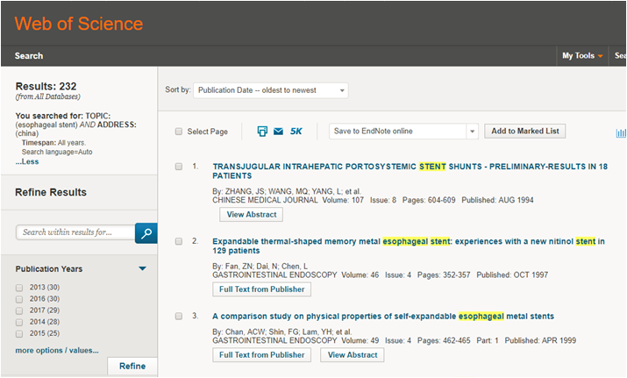Click the 5K export icon
627x378 pixels.
(296, 132)
